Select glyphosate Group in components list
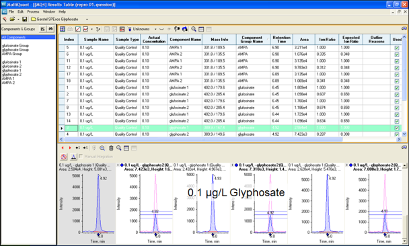This screenshot has height=246, width=409. click(15, 50)
